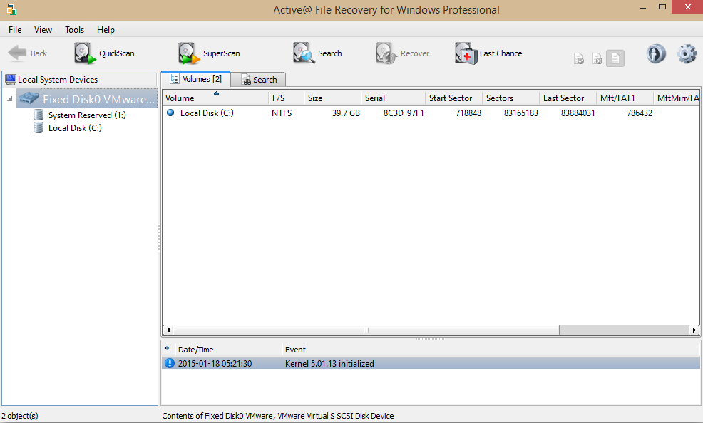The width and height of the screenshot is (703, 423).
Task: Click the Local System Devices monitor icon
Action: (x=11, y=80)
